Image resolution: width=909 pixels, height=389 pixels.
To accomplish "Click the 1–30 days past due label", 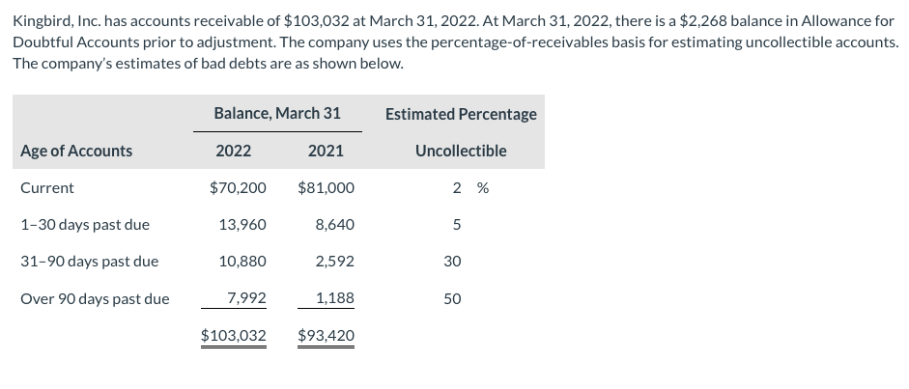I will pos(85,225).
